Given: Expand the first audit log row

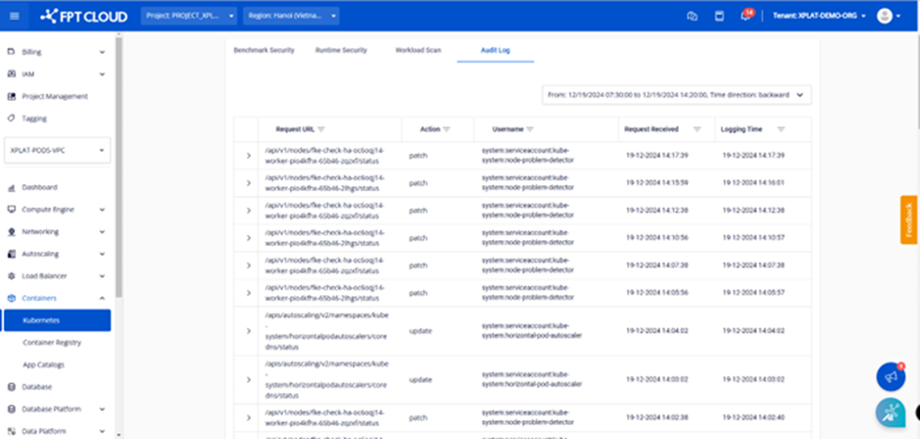Looking at the screenshot, I should pos(248,155).
